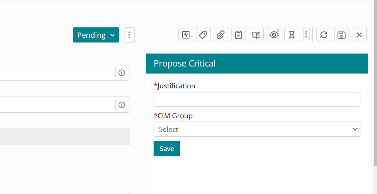Click the hourglass timer icon
The width and height of the screenshot is (377, 194).
tap(292, 35)
